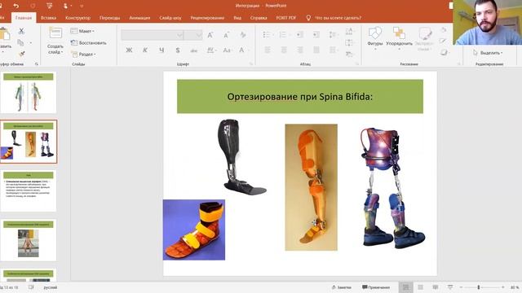Select the body silhouettes slide thumbnail
The height and width of the screenshot is (293, 522).
pyautogui.click(x=29, y=93)
